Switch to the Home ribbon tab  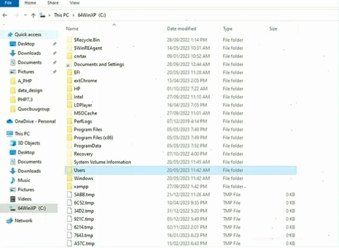(x=30, y=3)
